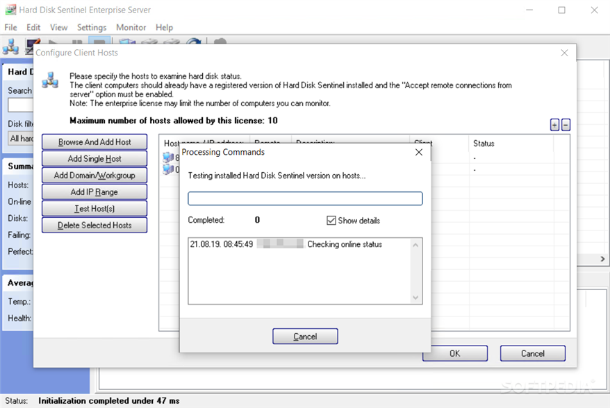Click Delete Selected Hosts button

click(94, 226)
